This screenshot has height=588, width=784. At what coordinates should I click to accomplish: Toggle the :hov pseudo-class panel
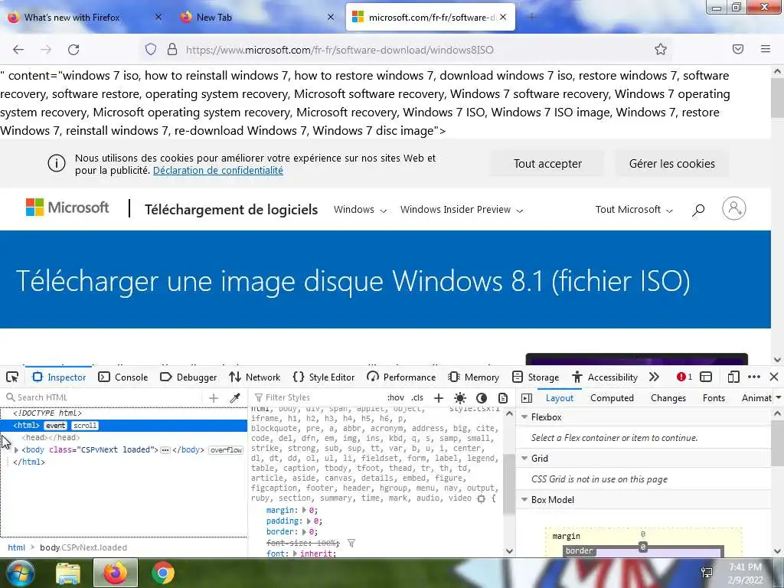click(396, 397)
